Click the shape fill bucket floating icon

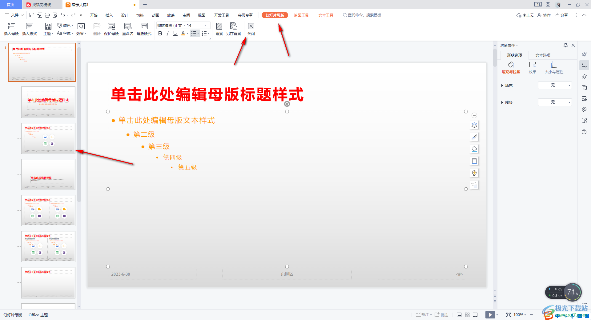coord(474,149)
